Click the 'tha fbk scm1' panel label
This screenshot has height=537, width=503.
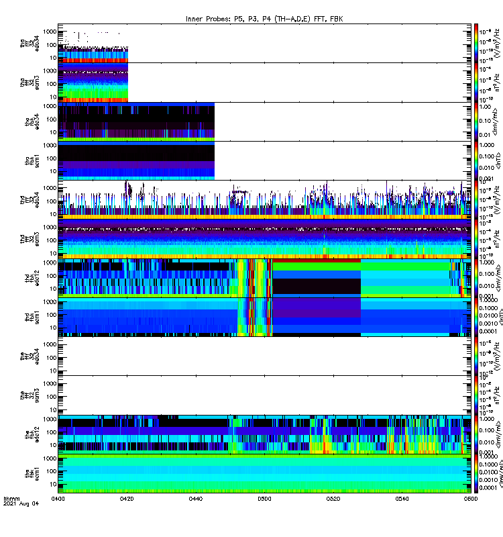[x=32, y=161]
